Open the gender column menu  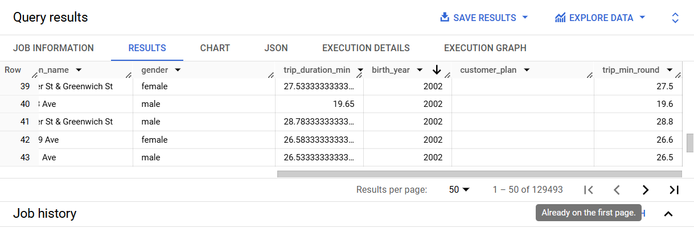click(x=178, y=70)
